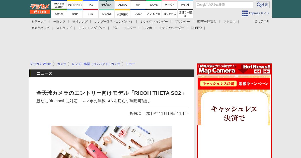
Task: Open the こどもとIT tile
Action: point(154,14)
